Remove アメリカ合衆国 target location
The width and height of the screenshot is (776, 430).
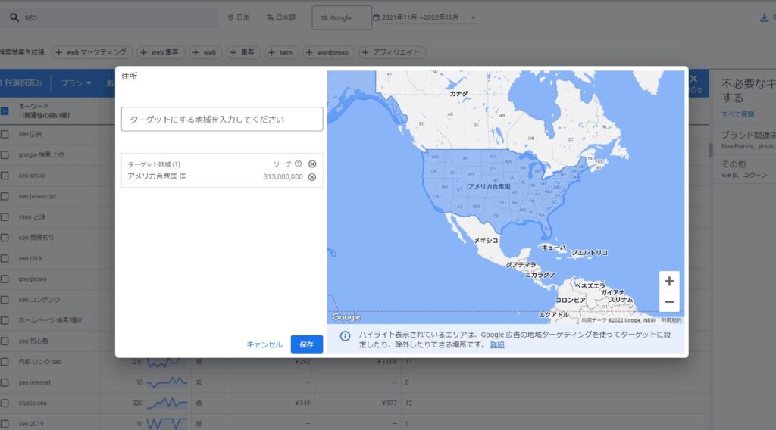(312, 177)
